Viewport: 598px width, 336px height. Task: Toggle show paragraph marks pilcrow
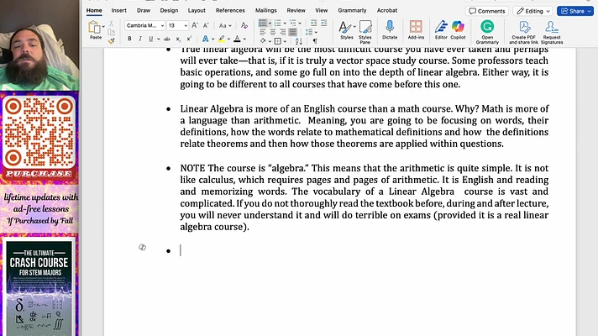315,41
